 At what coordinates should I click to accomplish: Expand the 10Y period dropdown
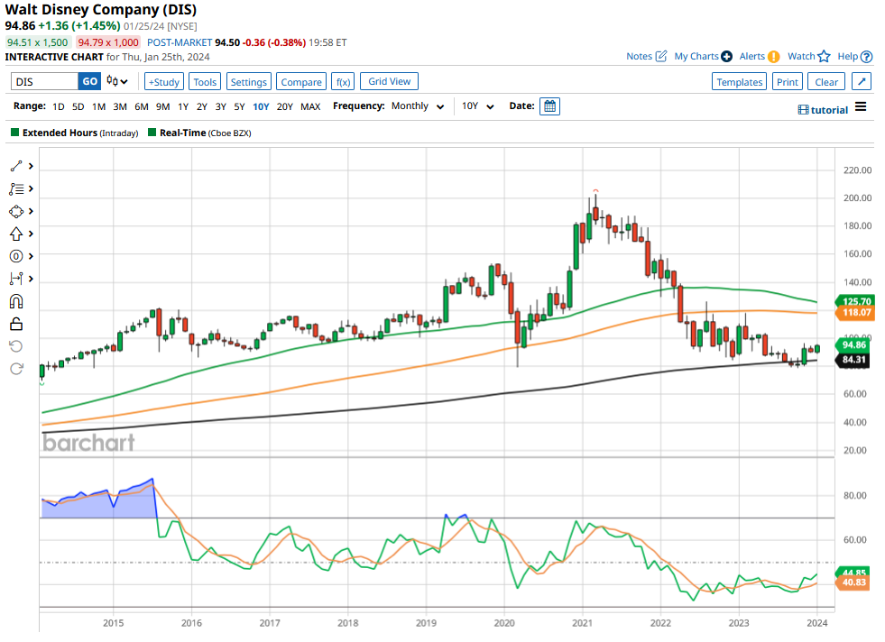[477, 106]
